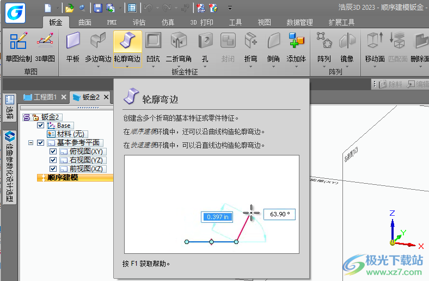Switch to the 工具 ribbon tab
Image resolution: width=429 pixels, height=281 pixels.
pos(235,22)
